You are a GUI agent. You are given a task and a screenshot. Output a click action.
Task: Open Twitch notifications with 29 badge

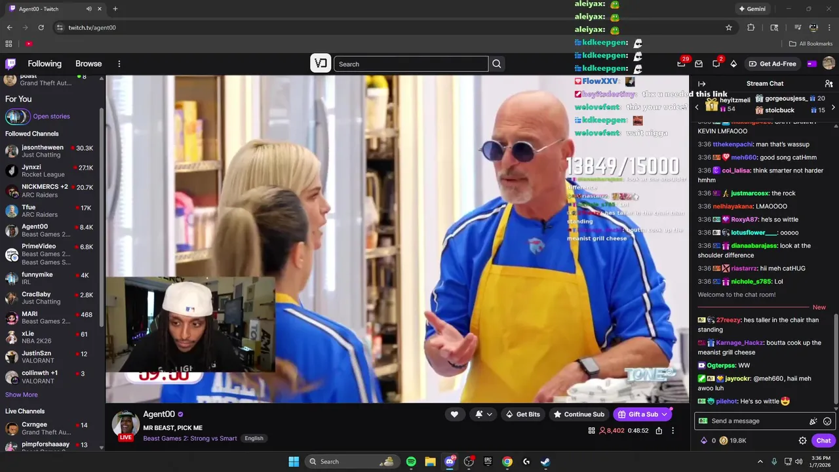pyautogui.click(x=682, y=64)
